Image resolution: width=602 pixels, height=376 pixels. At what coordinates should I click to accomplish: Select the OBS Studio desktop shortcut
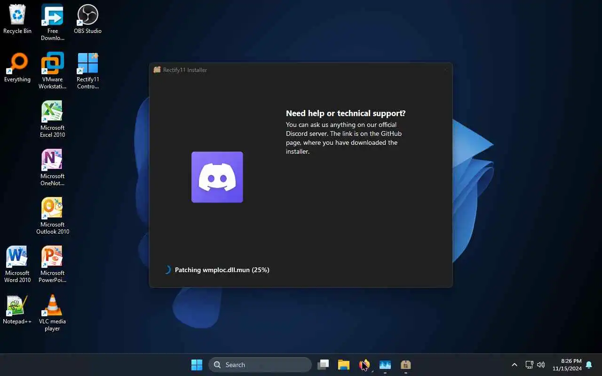[x=87, y=19]
